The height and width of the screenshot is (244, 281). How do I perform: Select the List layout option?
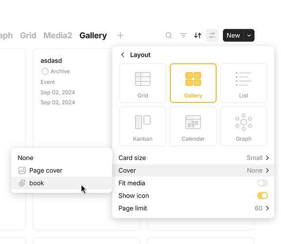(243, 83)
